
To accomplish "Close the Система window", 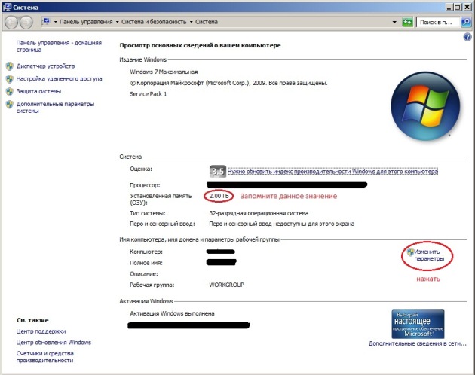I will 467,7.
